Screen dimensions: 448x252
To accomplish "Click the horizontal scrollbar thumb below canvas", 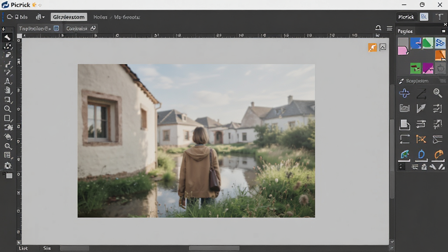I will pos(214,248).
